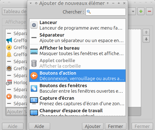Click the Fermer button in the dialog

pos(115,126)
